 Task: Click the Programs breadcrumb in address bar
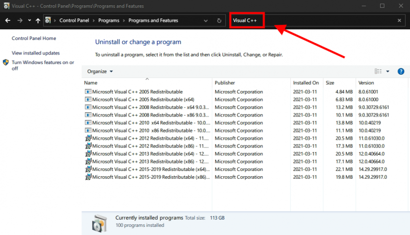click(x=109, y=21)
